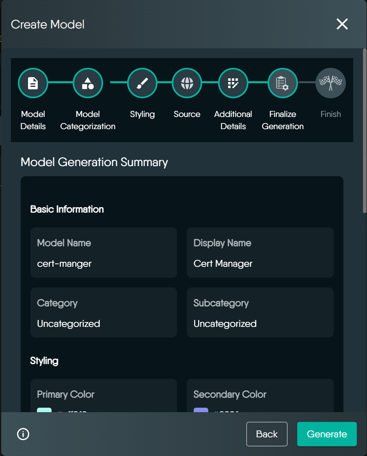Open the Source globe step icon

click(187, 83)
